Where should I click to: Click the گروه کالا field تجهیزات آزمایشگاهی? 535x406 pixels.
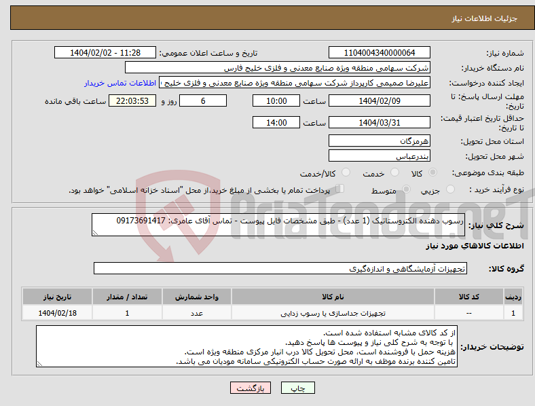click(280, 268)
